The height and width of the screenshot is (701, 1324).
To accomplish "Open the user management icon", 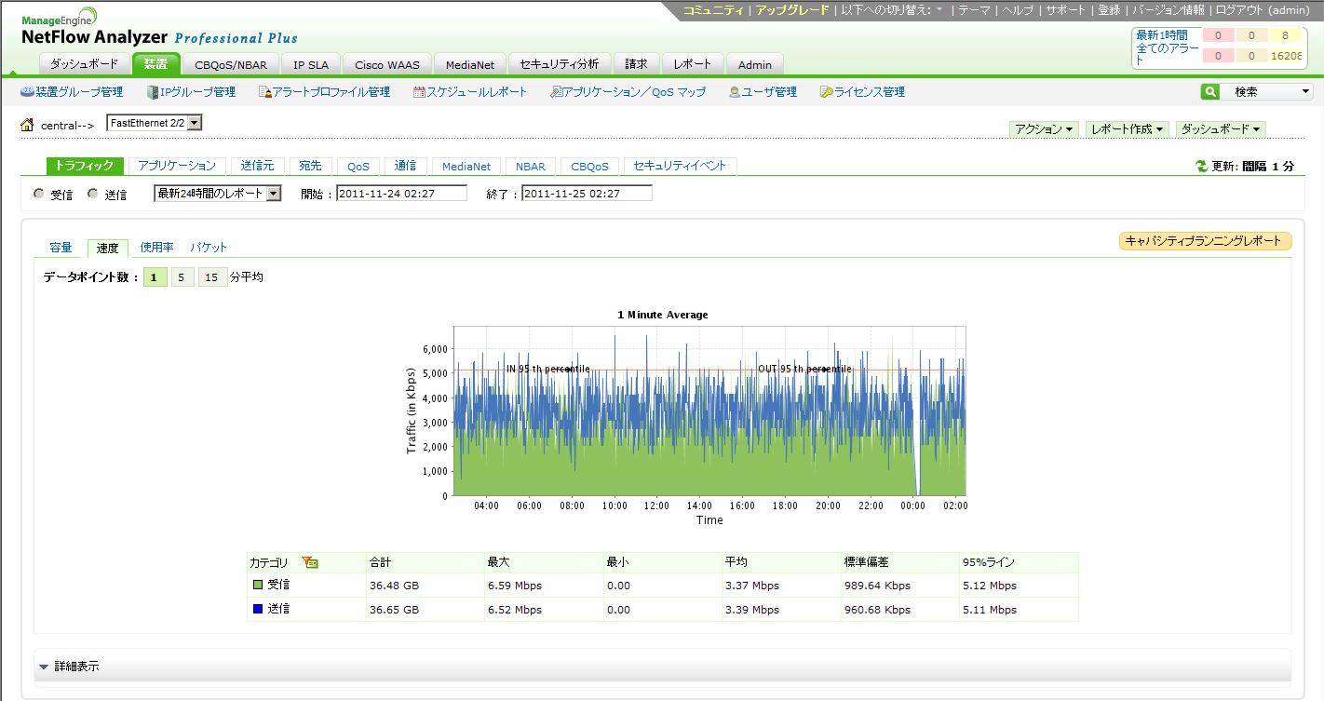I will (735, 92).
